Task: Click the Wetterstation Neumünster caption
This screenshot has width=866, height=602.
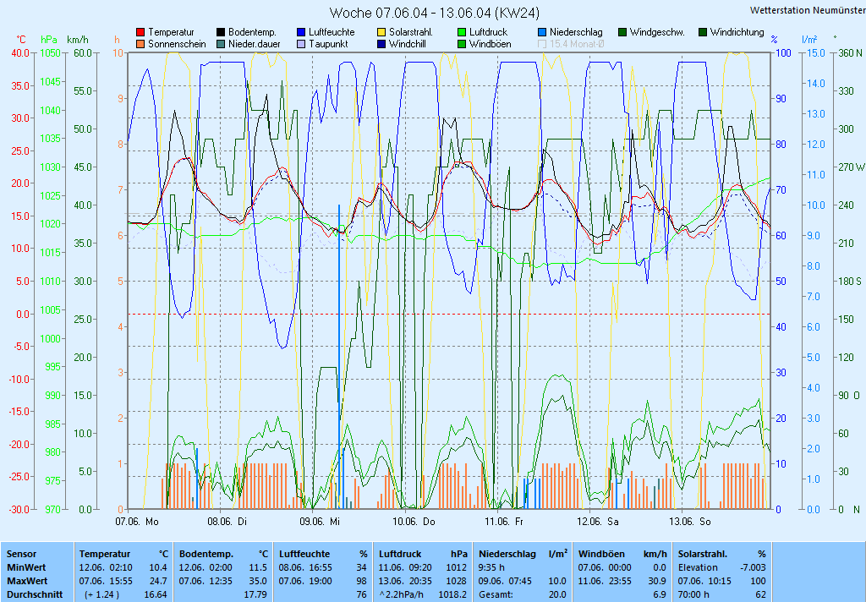Action: coord(808,10)
